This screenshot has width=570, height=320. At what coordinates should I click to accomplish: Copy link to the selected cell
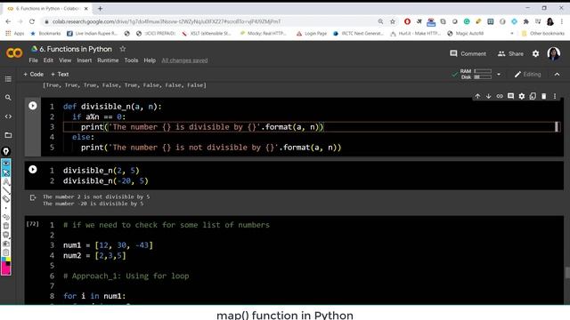(500, 96)
